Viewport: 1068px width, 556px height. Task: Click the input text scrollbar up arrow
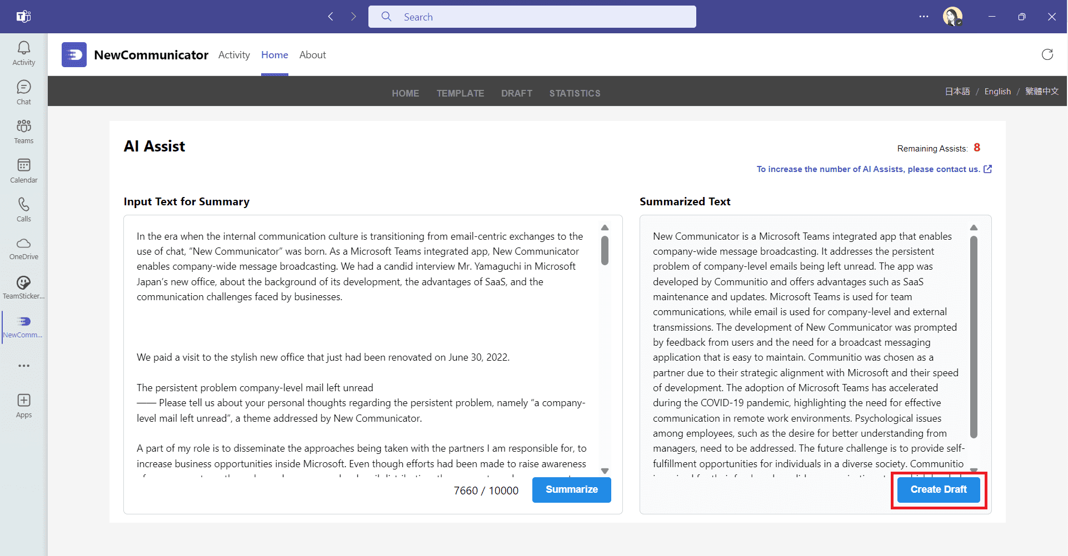[x=605, y=228]
